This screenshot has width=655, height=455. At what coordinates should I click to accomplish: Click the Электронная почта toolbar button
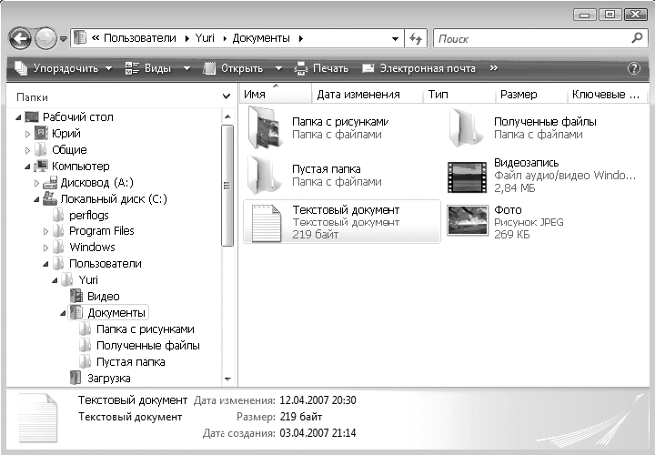pos(418,68)
